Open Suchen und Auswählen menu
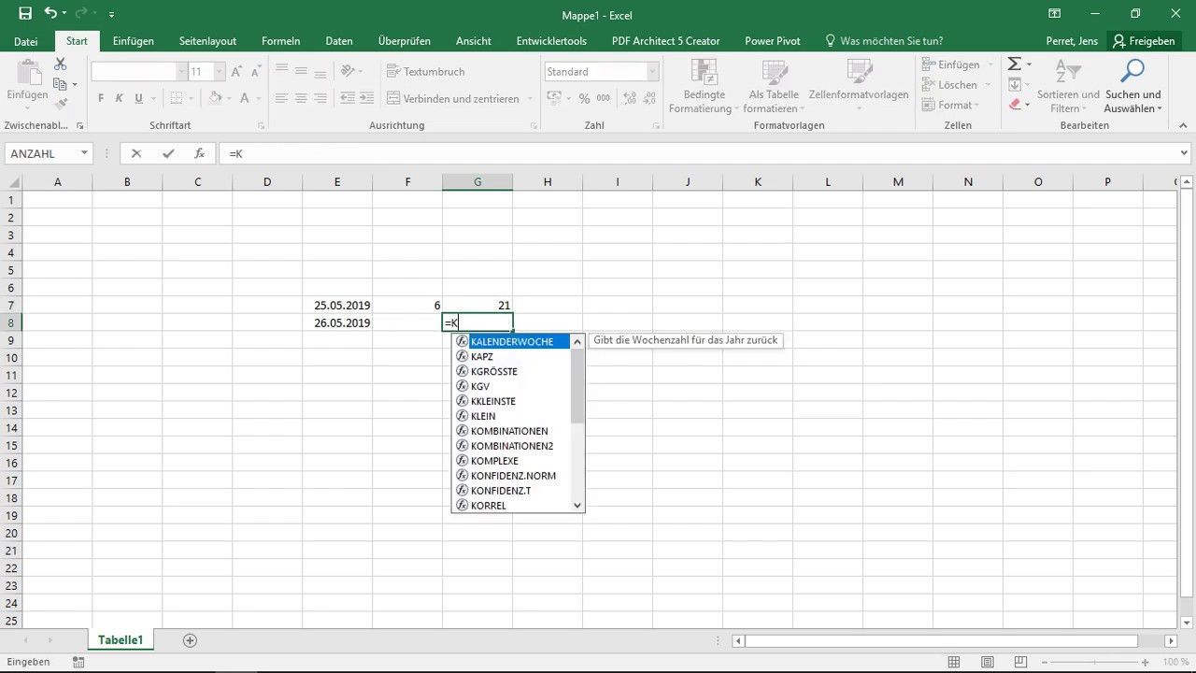The height and width of the screenshot is (673, 1196). tap(1133, 85)
